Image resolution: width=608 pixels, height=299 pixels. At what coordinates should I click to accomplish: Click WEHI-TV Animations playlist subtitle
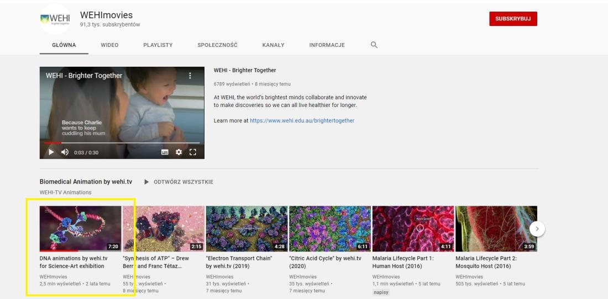tap(66, 192)
